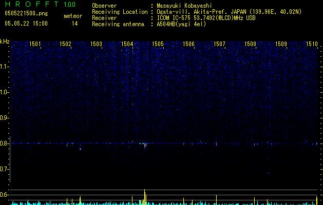Click the kHz axis unit label

pos(5,42)
